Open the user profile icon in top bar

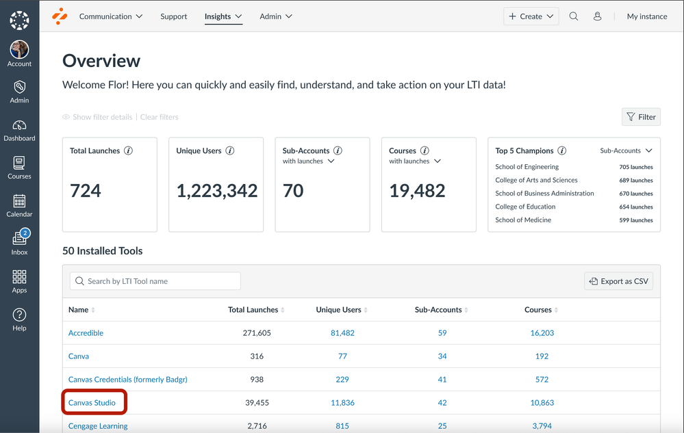tap(597, 16)
